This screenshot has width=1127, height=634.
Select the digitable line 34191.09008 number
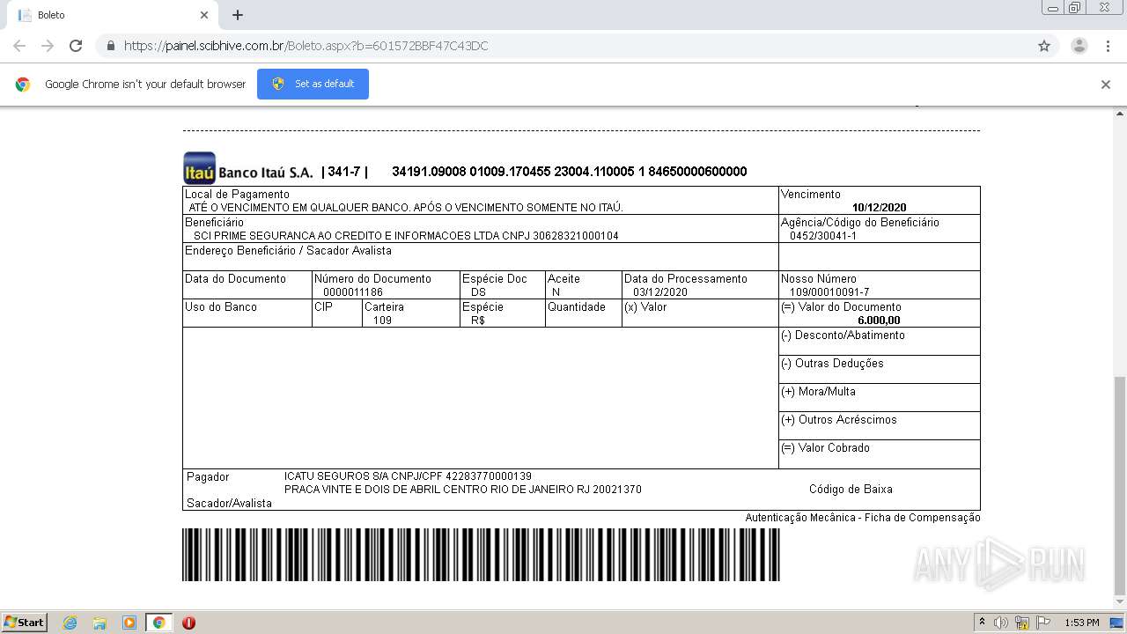[569, 172]
